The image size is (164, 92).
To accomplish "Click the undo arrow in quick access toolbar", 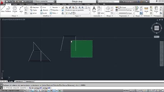I will pos(26,2).
